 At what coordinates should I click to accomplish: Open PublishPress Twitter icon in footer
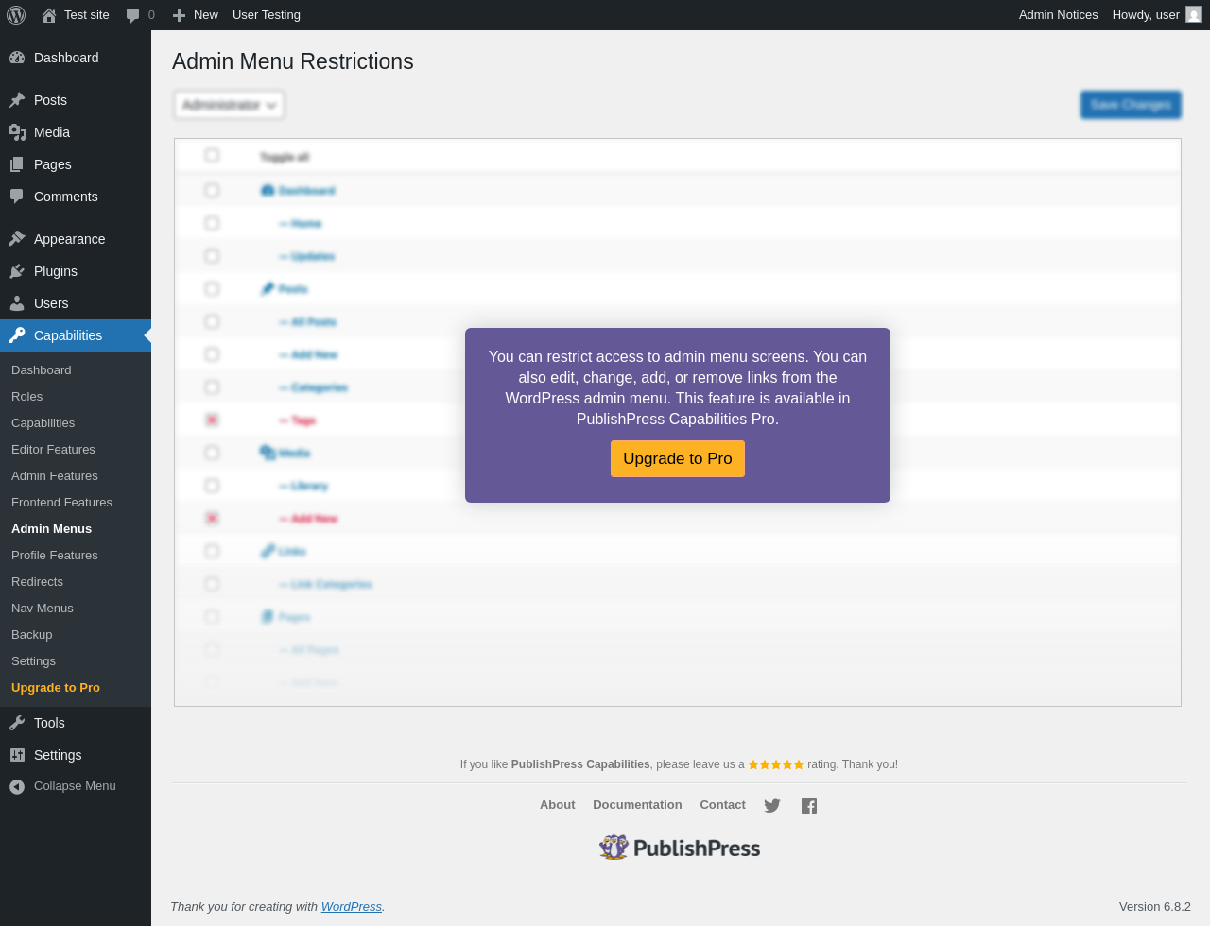[772, 806]
